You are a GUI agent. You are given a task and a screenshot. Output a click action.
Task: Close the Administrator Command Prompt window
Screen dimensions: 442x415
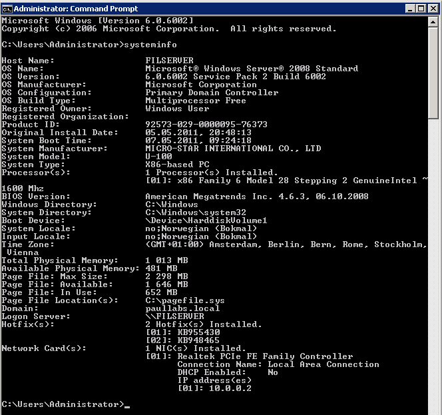click(433, 9)
